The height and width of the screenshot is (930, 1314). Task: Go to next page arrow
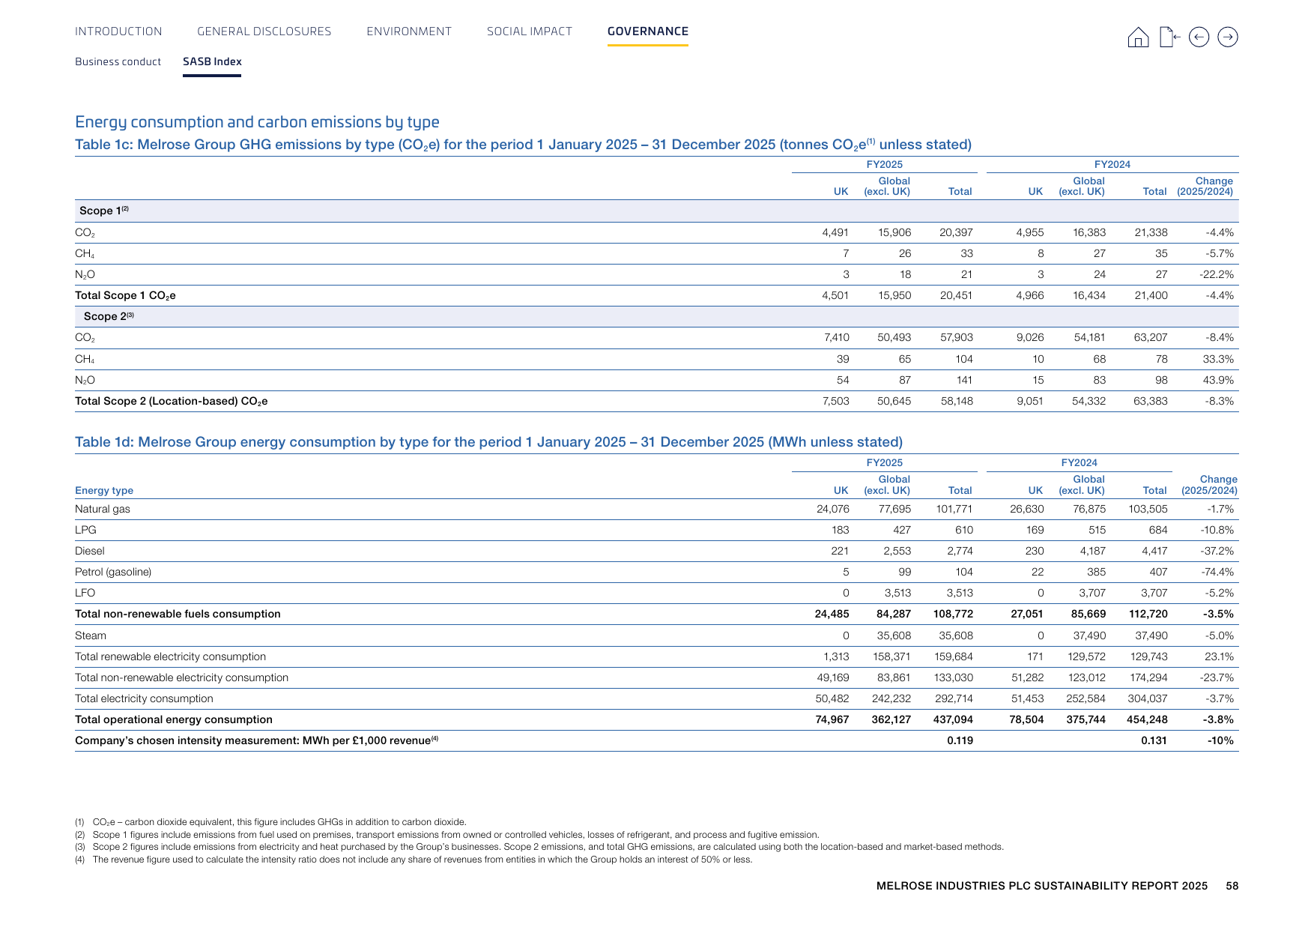[x=1228, y=37]
